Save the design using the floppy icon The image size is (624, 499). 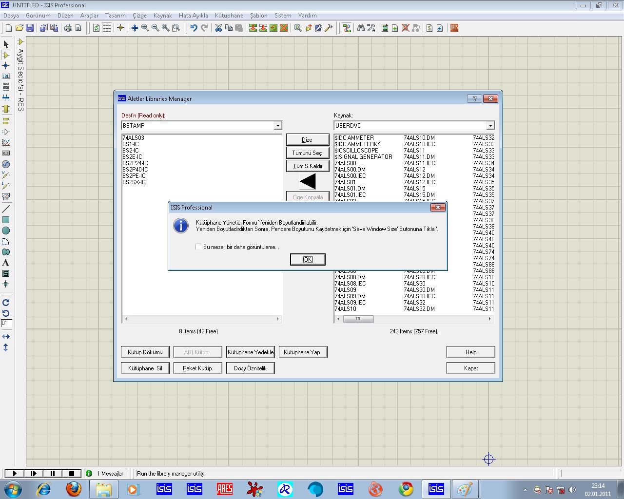tap(30, 28)
